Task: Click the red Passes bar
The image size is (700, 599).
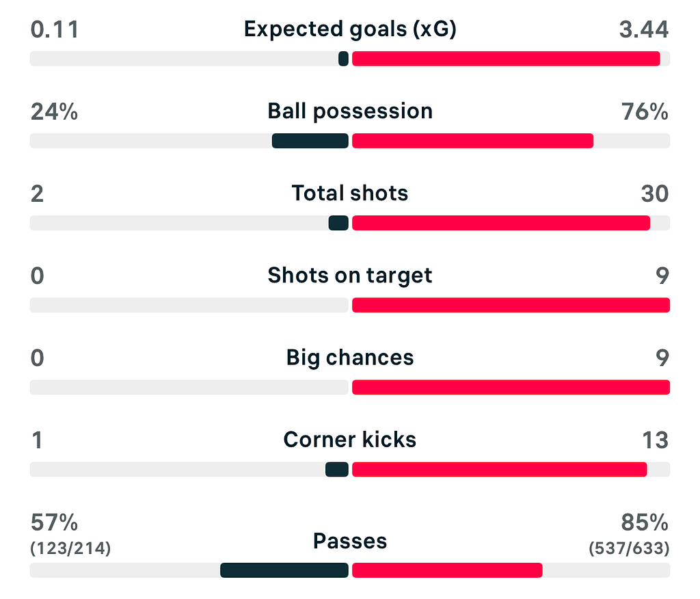Action: pyautogui.click(x=447, y=570)
